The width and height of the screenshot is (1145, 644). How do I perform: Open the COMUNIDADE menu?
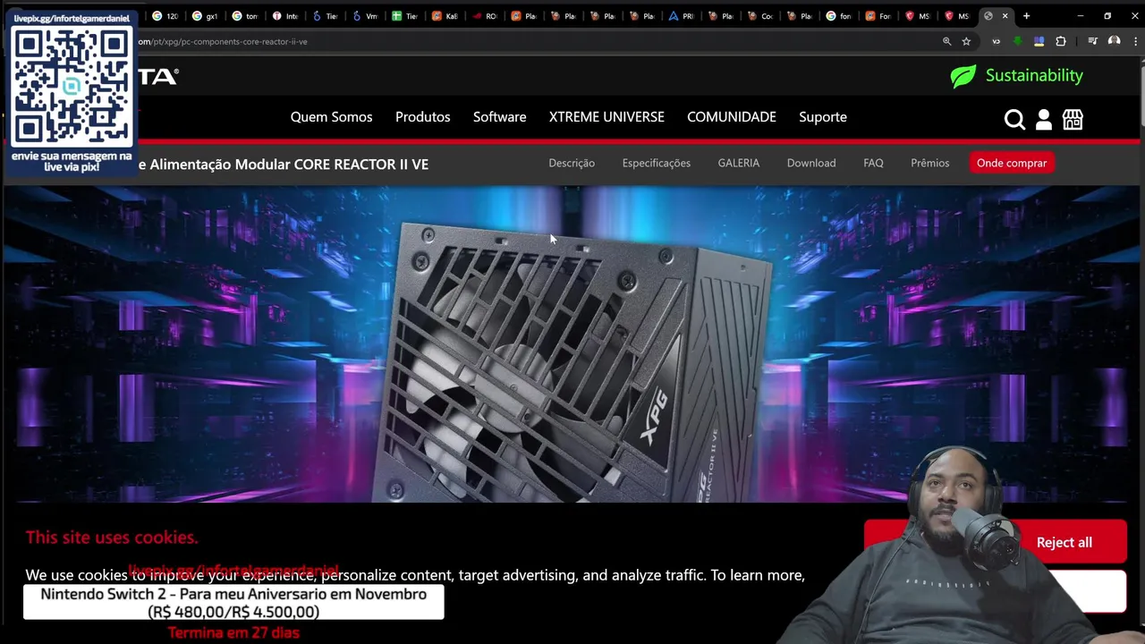(x=731, y=117)
